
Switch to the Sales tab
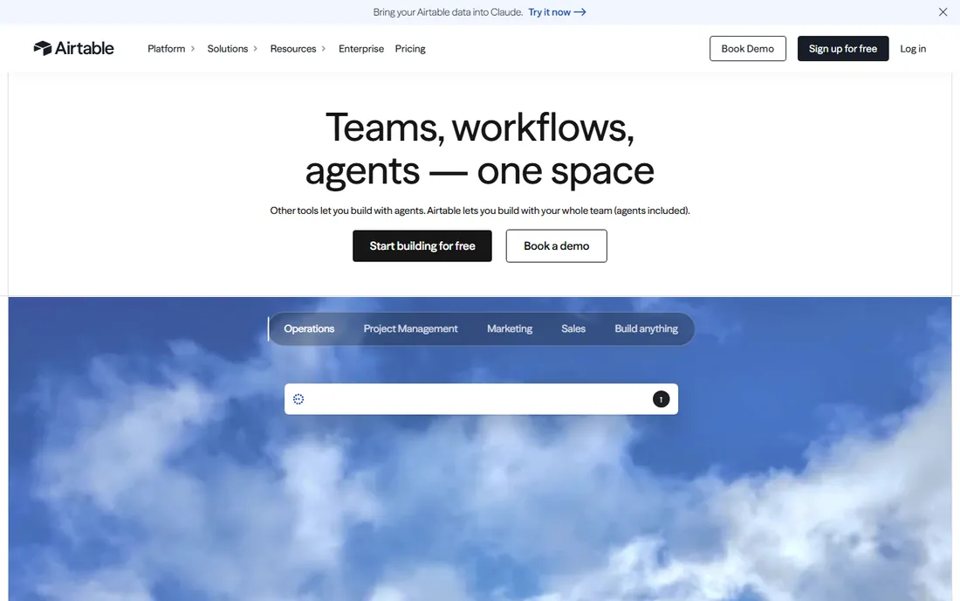point(573,329)
